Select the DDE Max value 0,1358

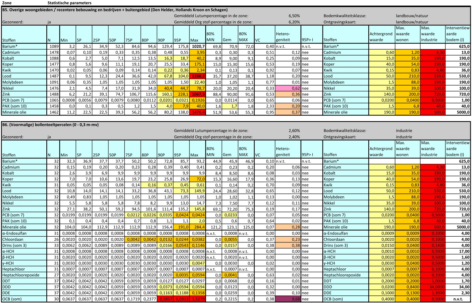click(x=198, y=293)
